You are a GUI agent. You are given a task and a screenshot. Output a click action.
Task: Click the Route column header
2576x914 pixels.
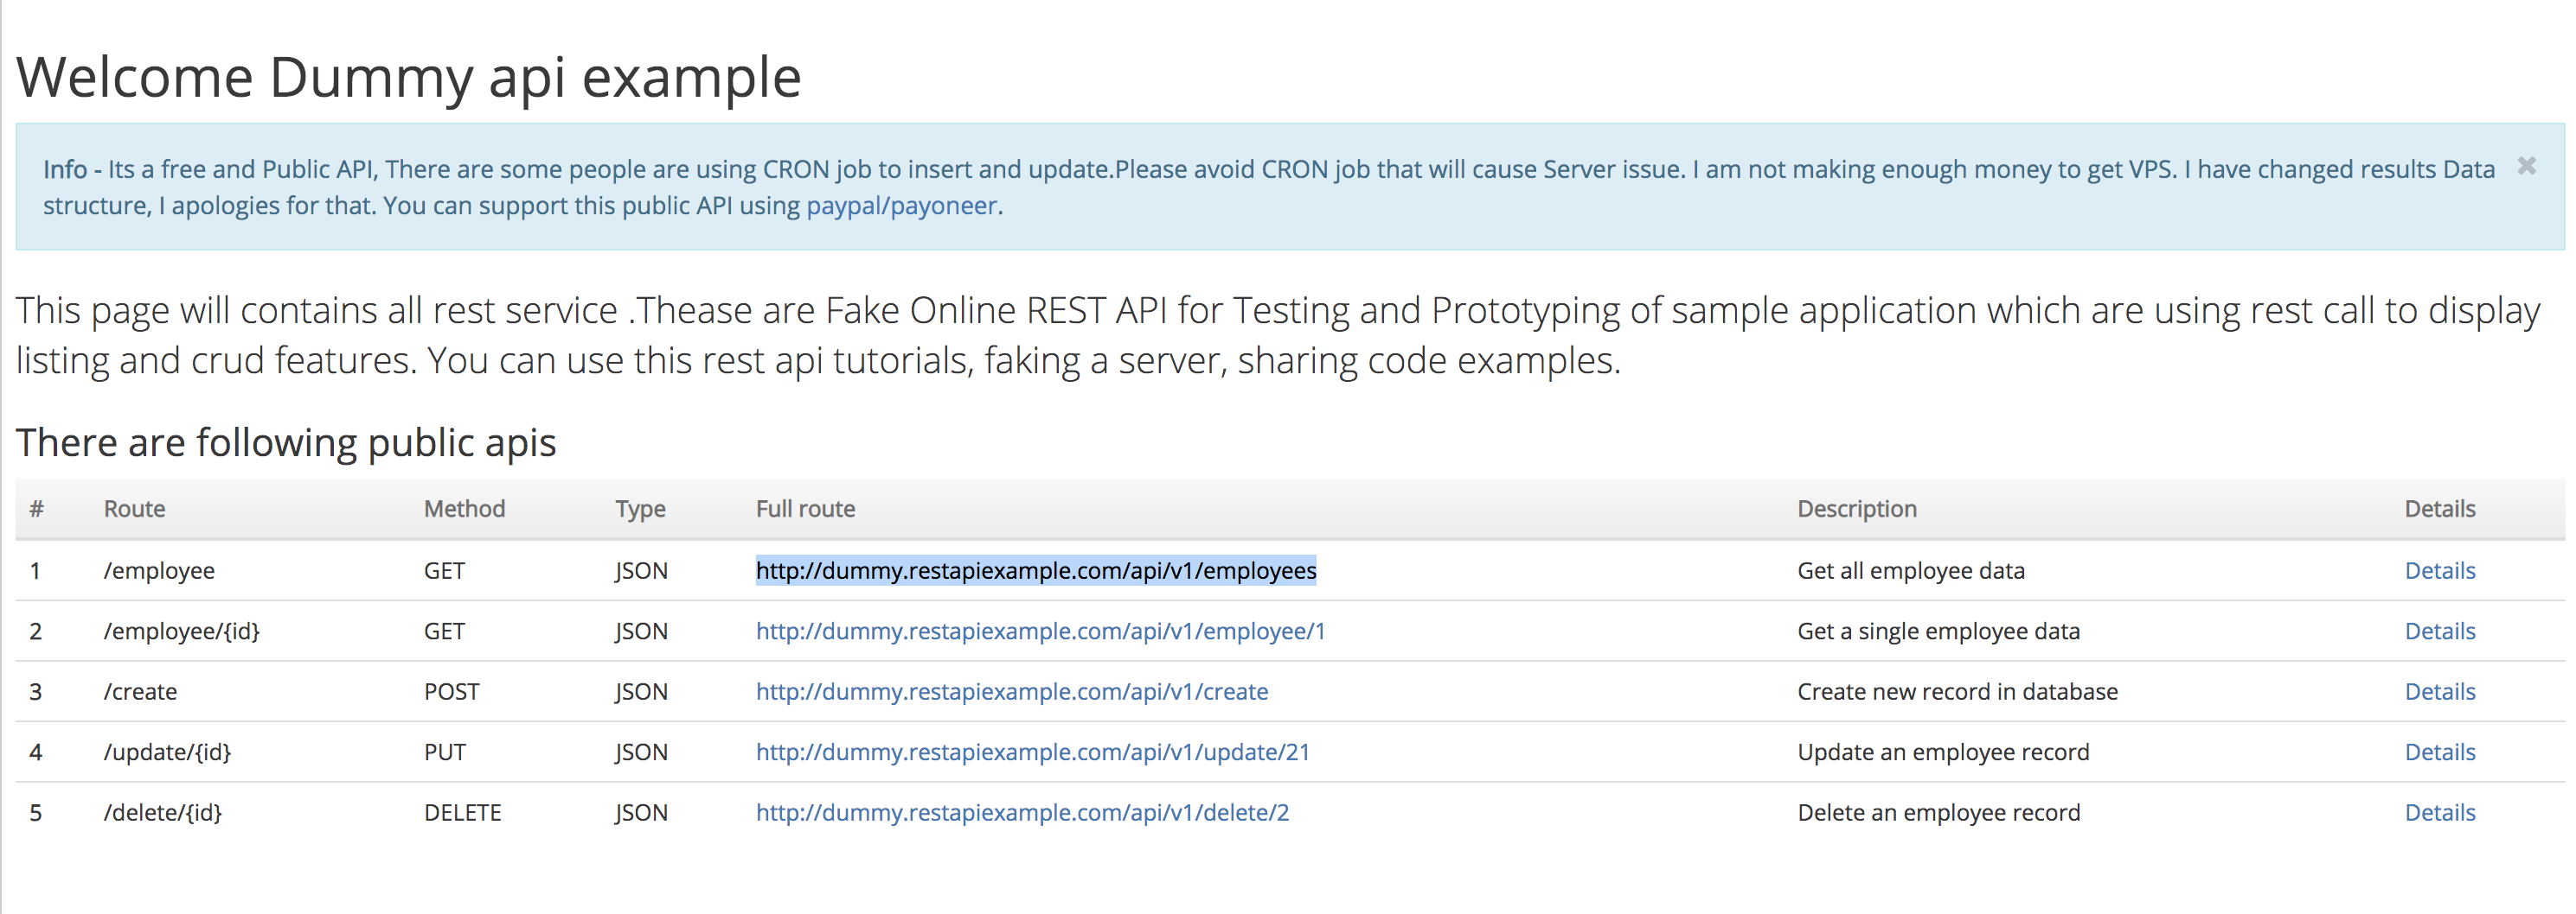point(134,509)
